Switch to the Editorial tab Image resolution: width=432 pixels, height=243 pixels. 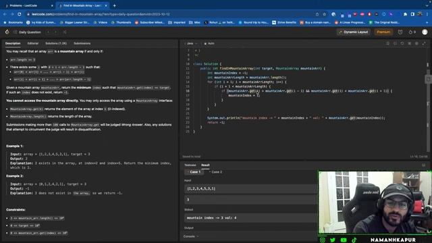pos(33,43)
